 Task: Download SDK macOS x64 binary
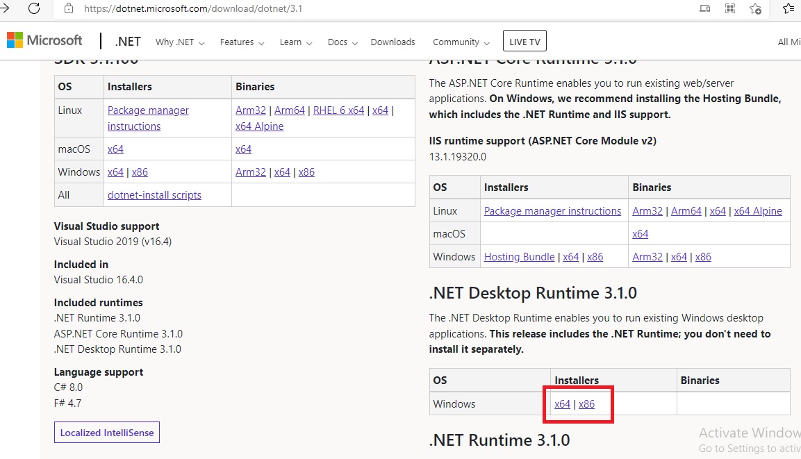pyautogui.click(x=244, y=149)
